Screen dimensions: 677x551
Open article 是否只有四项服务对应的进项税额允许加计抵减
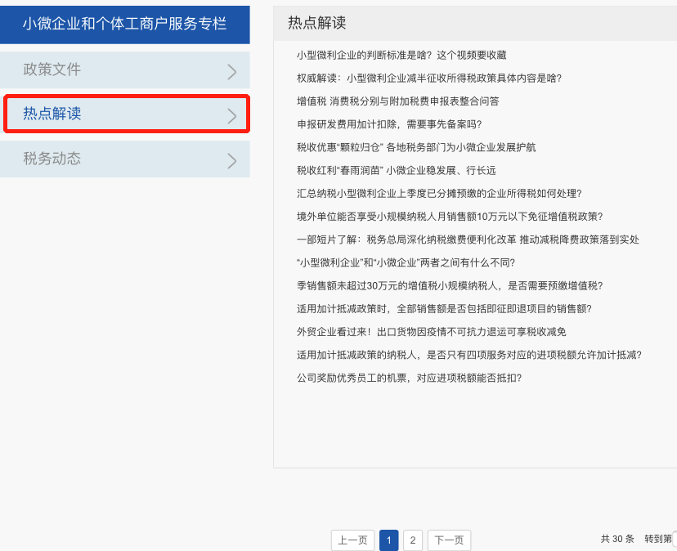coord(469,355)
